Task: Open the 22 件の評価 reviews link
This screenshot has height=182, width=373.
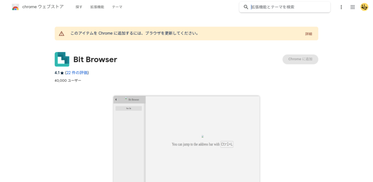Action: pyautogui.click(x=77, y=73)
